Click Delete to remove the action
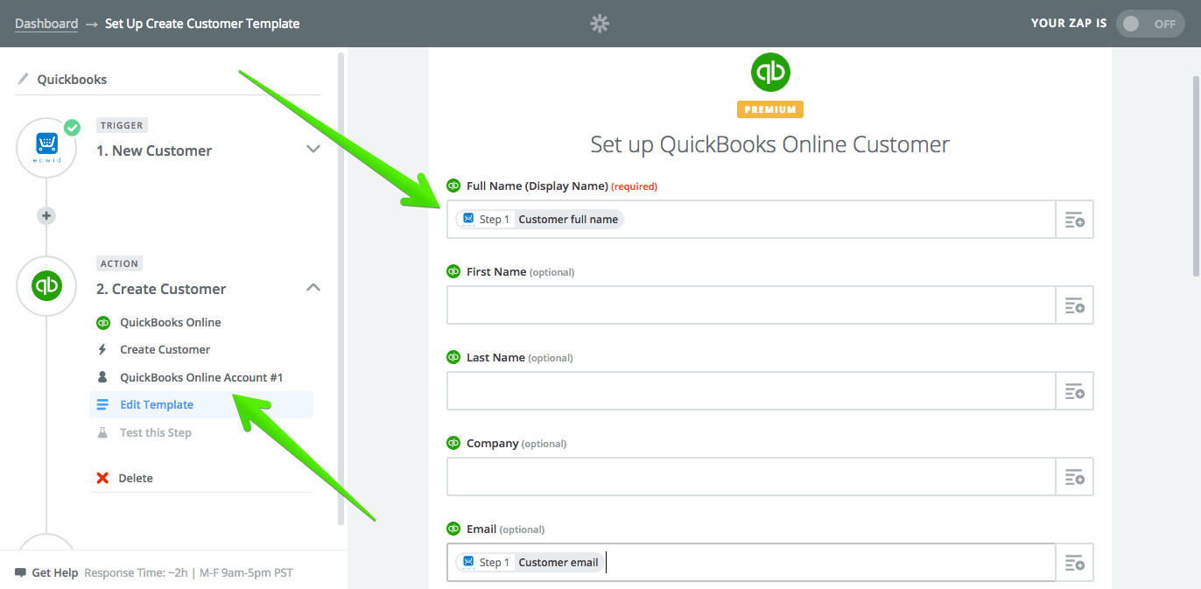Viewport: 1201px width, 589px height. tap(135, 478)
